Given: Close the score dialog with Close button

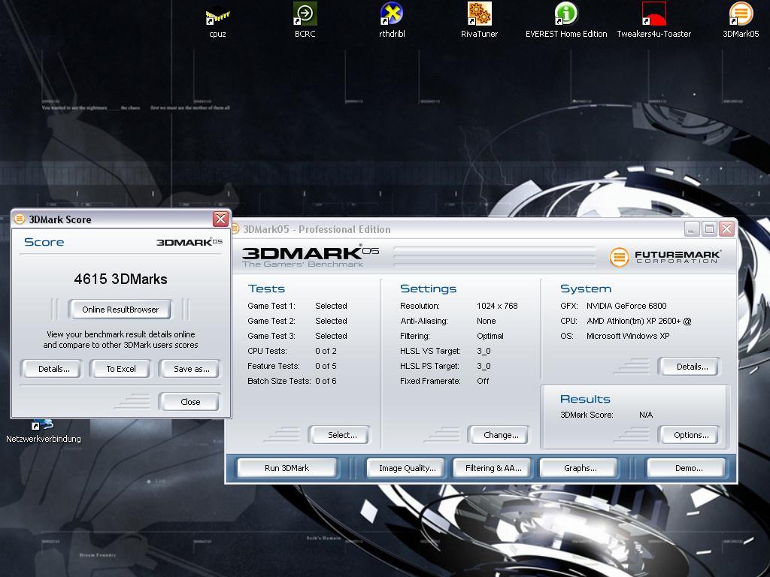Looking at the screenshot, I should coord(190,402).
